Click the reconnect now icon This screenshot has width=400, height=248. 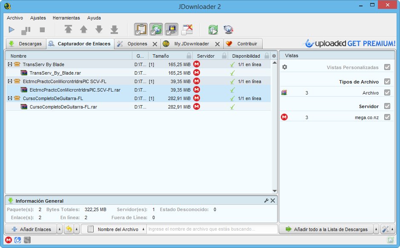(213, 30)
